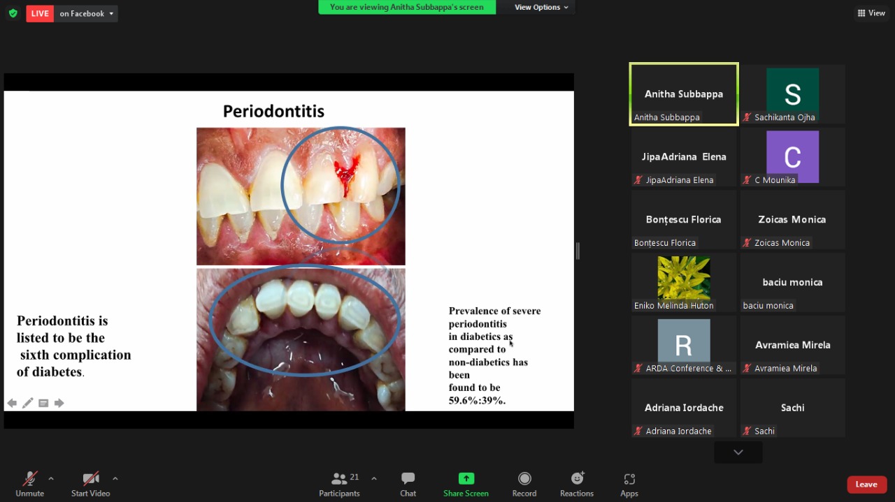Click the red LIVE indicator badge
This screenshot has width=895, height=502.
click(40, 13)
